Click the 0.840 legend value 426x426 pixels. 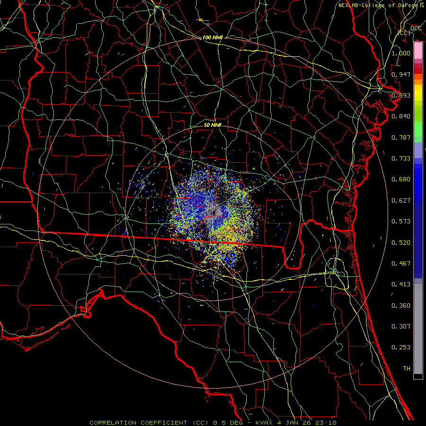click(x=401, y=116)
